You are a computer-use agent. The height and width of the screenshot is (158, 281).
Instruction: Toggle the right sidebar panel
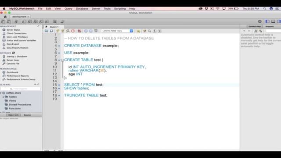(279, 22)
